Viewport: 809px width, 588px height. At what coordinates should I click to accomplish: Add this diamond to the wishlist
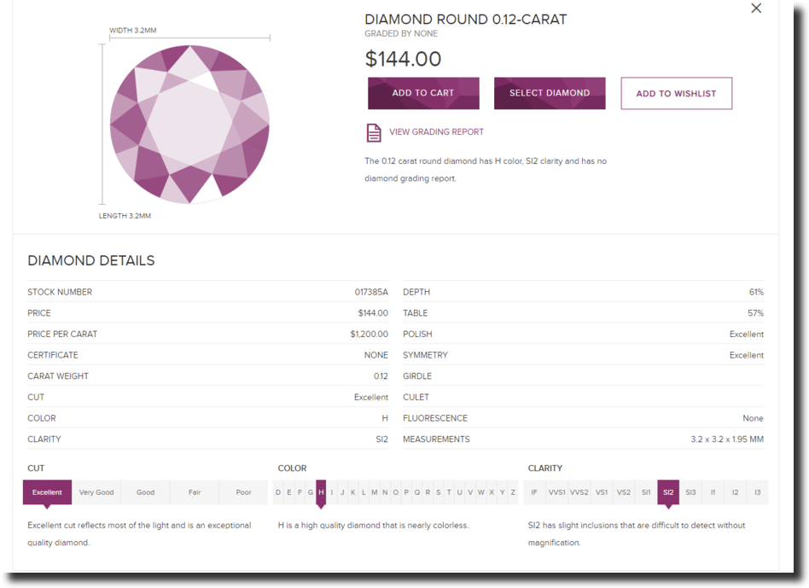click(676, 93)
